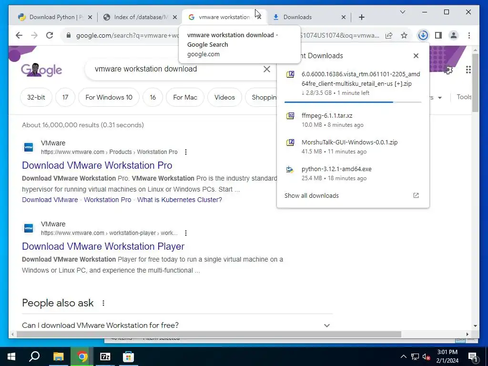Click the forward navigation arrow
This screenshot has width=488, height=366.
pos(34,35)
